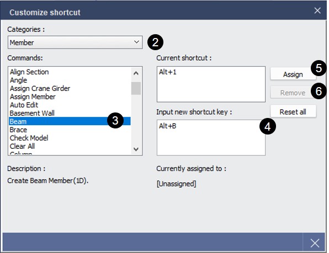
Task: Select the Angle command
Action: point(70,80)
